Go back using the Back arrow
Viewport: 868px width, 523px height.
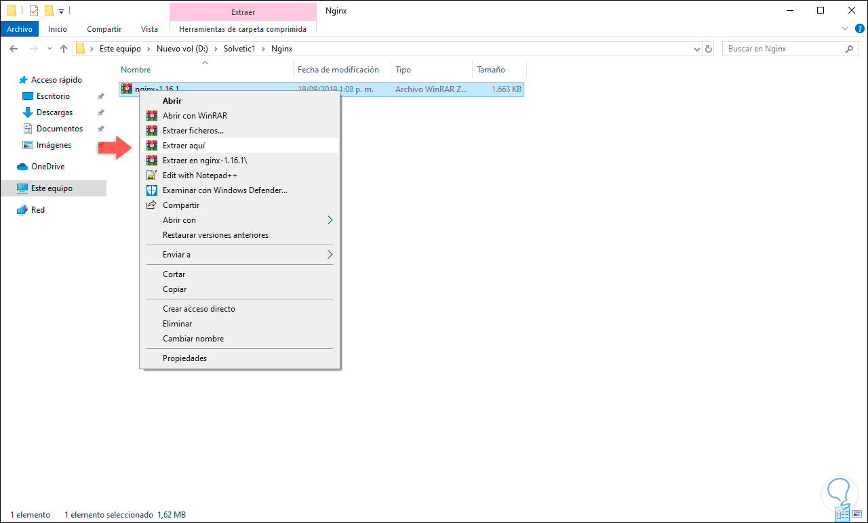(x=14, y=49)
